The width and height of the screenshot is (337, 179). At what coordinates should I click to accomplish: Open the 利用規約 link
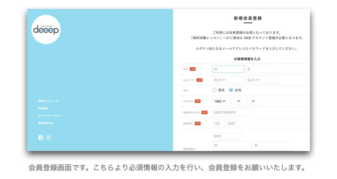point(43,108)
